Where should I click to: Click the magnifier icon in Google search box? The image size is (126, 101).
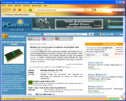[123, 10]
